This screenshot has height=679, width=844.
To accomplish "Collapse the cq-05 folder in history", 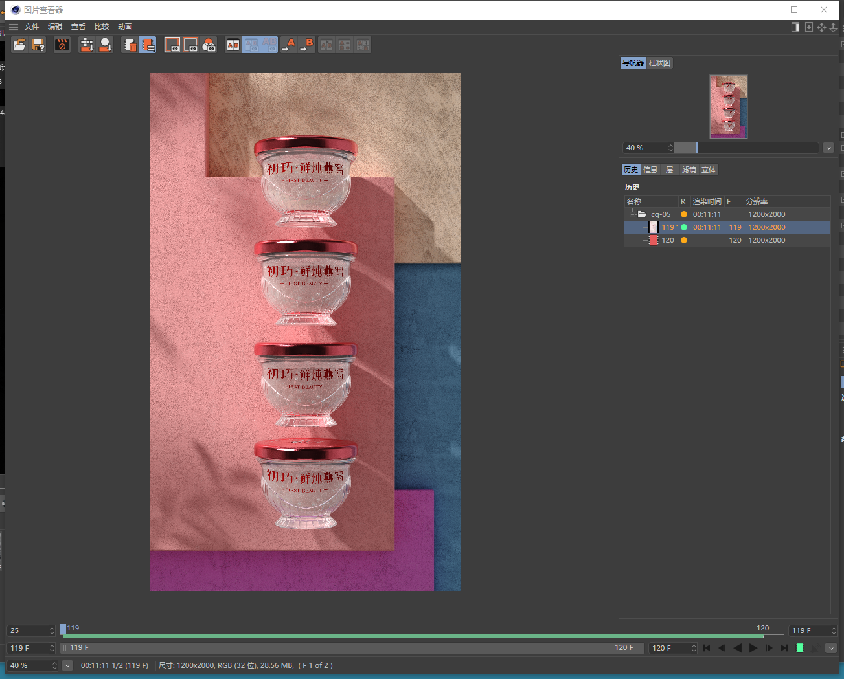I will click(632, 214).
